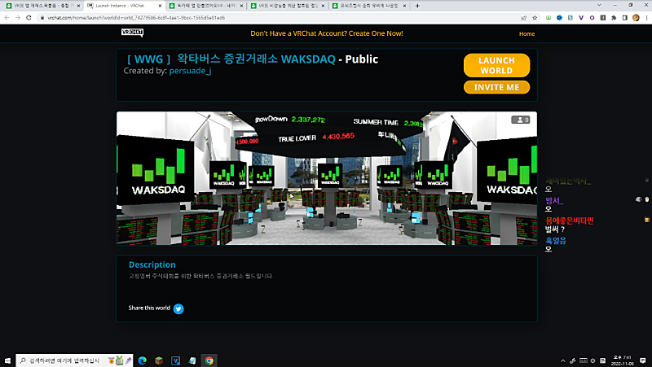Click the taskbar clock showing 7:41
This screenshot has width=652, height=367.
pos(622,360)
